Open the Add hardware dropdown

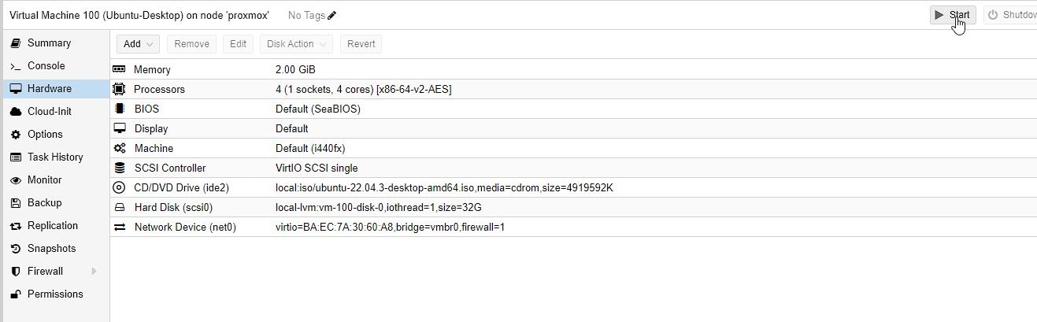point(139,44)
